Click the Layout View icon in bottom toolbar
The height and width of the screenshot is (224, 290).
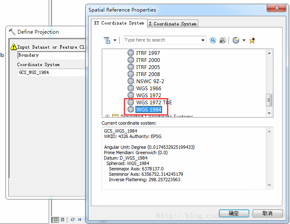(x=63, y=219)
